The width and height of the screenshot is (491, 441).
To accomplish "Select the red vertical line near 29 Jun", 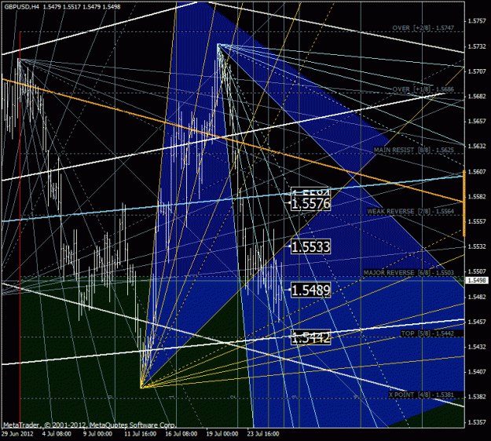I will [20, 230].
